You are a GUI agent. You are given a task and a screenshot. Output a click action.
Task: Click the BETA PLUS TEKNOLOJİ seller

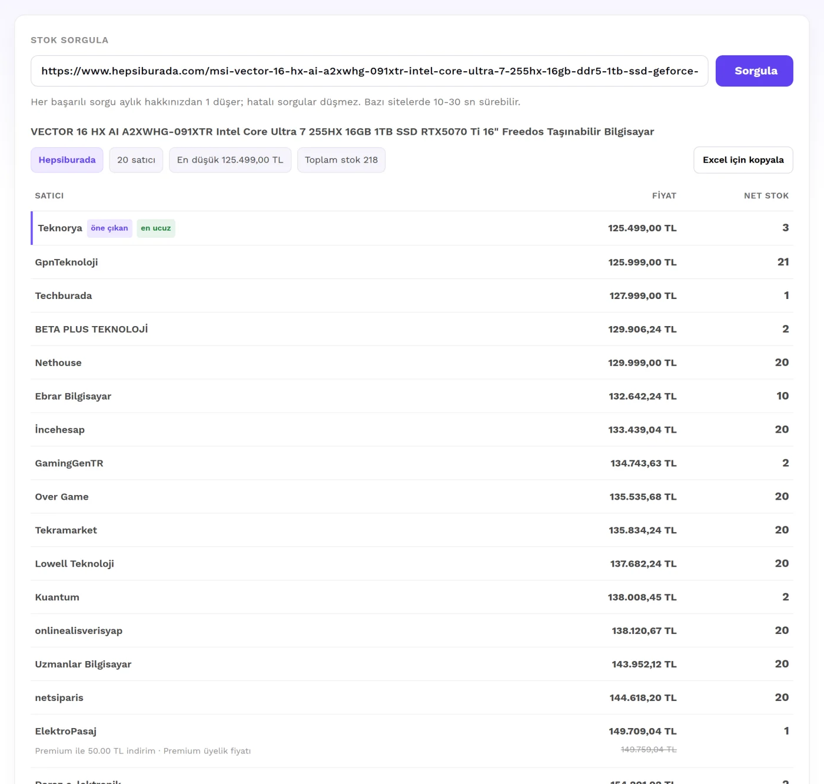tap(91, 329)
